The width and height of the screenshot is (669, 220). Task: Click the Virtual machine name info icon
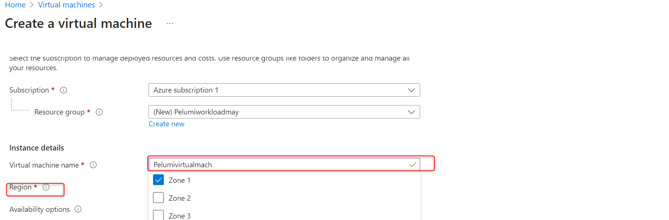pos(93,165)
